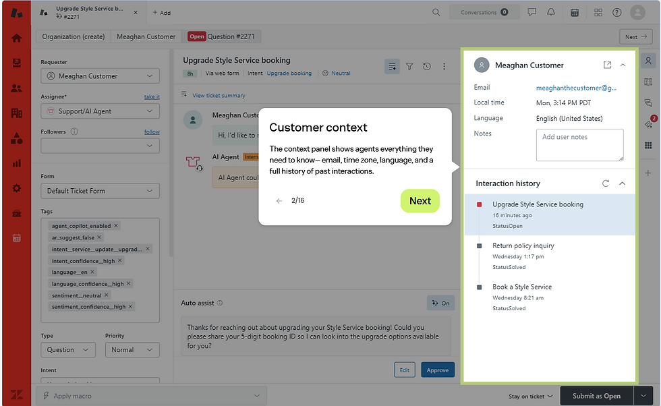Screen dimensions: 661x406
Task: Refresh interaction history
Action: [x=606, y=183]
